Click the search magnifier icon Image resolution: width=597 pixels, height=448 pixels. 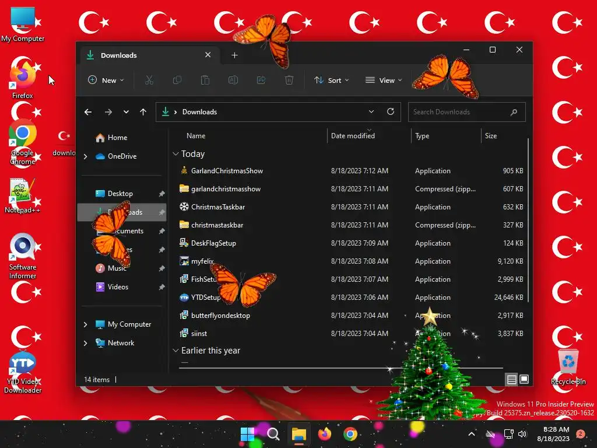pos(514,112)
